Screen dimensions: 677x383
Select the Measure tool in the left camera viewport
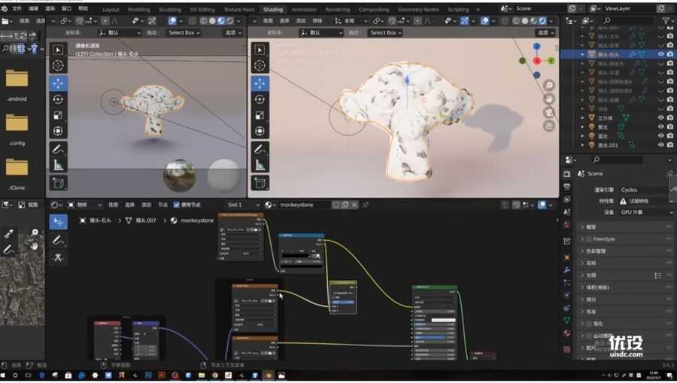[58, 165]
